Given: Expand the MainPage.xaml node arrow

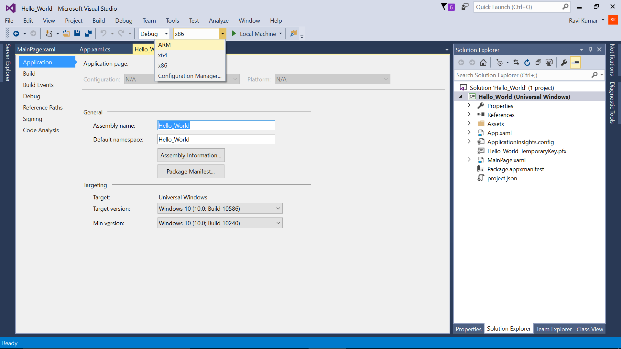Looking at the screenshot, I should click(x=469, y=160).
